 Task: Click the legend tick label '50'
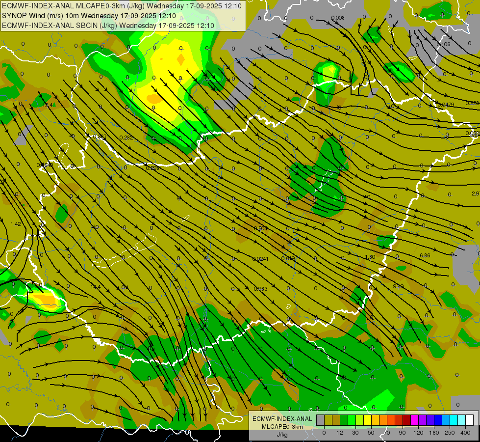point(371,433)
